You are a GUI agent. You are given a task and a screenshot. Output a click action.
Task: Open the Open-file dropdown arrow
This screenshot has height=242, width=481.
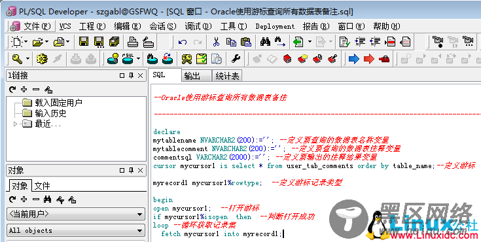click(x=47, y=42)
